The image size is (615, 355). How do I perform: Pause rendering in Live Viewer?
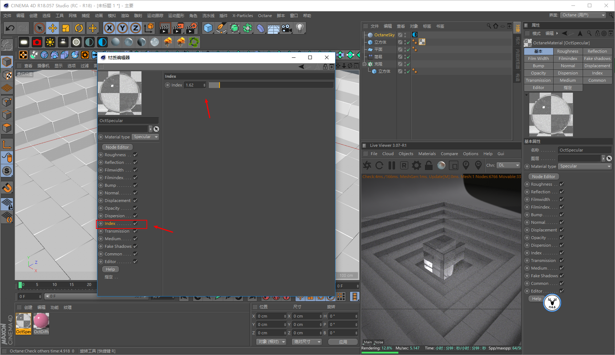[x=392, y=165]
